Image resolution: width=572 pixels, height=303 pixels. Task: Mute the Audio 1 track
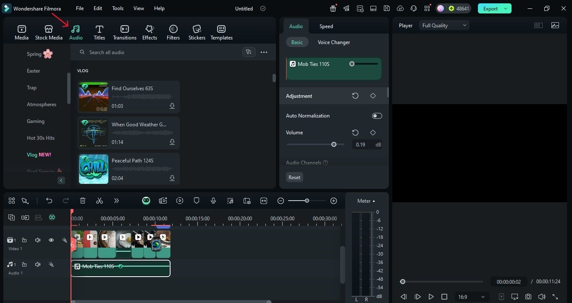point(38,264)
